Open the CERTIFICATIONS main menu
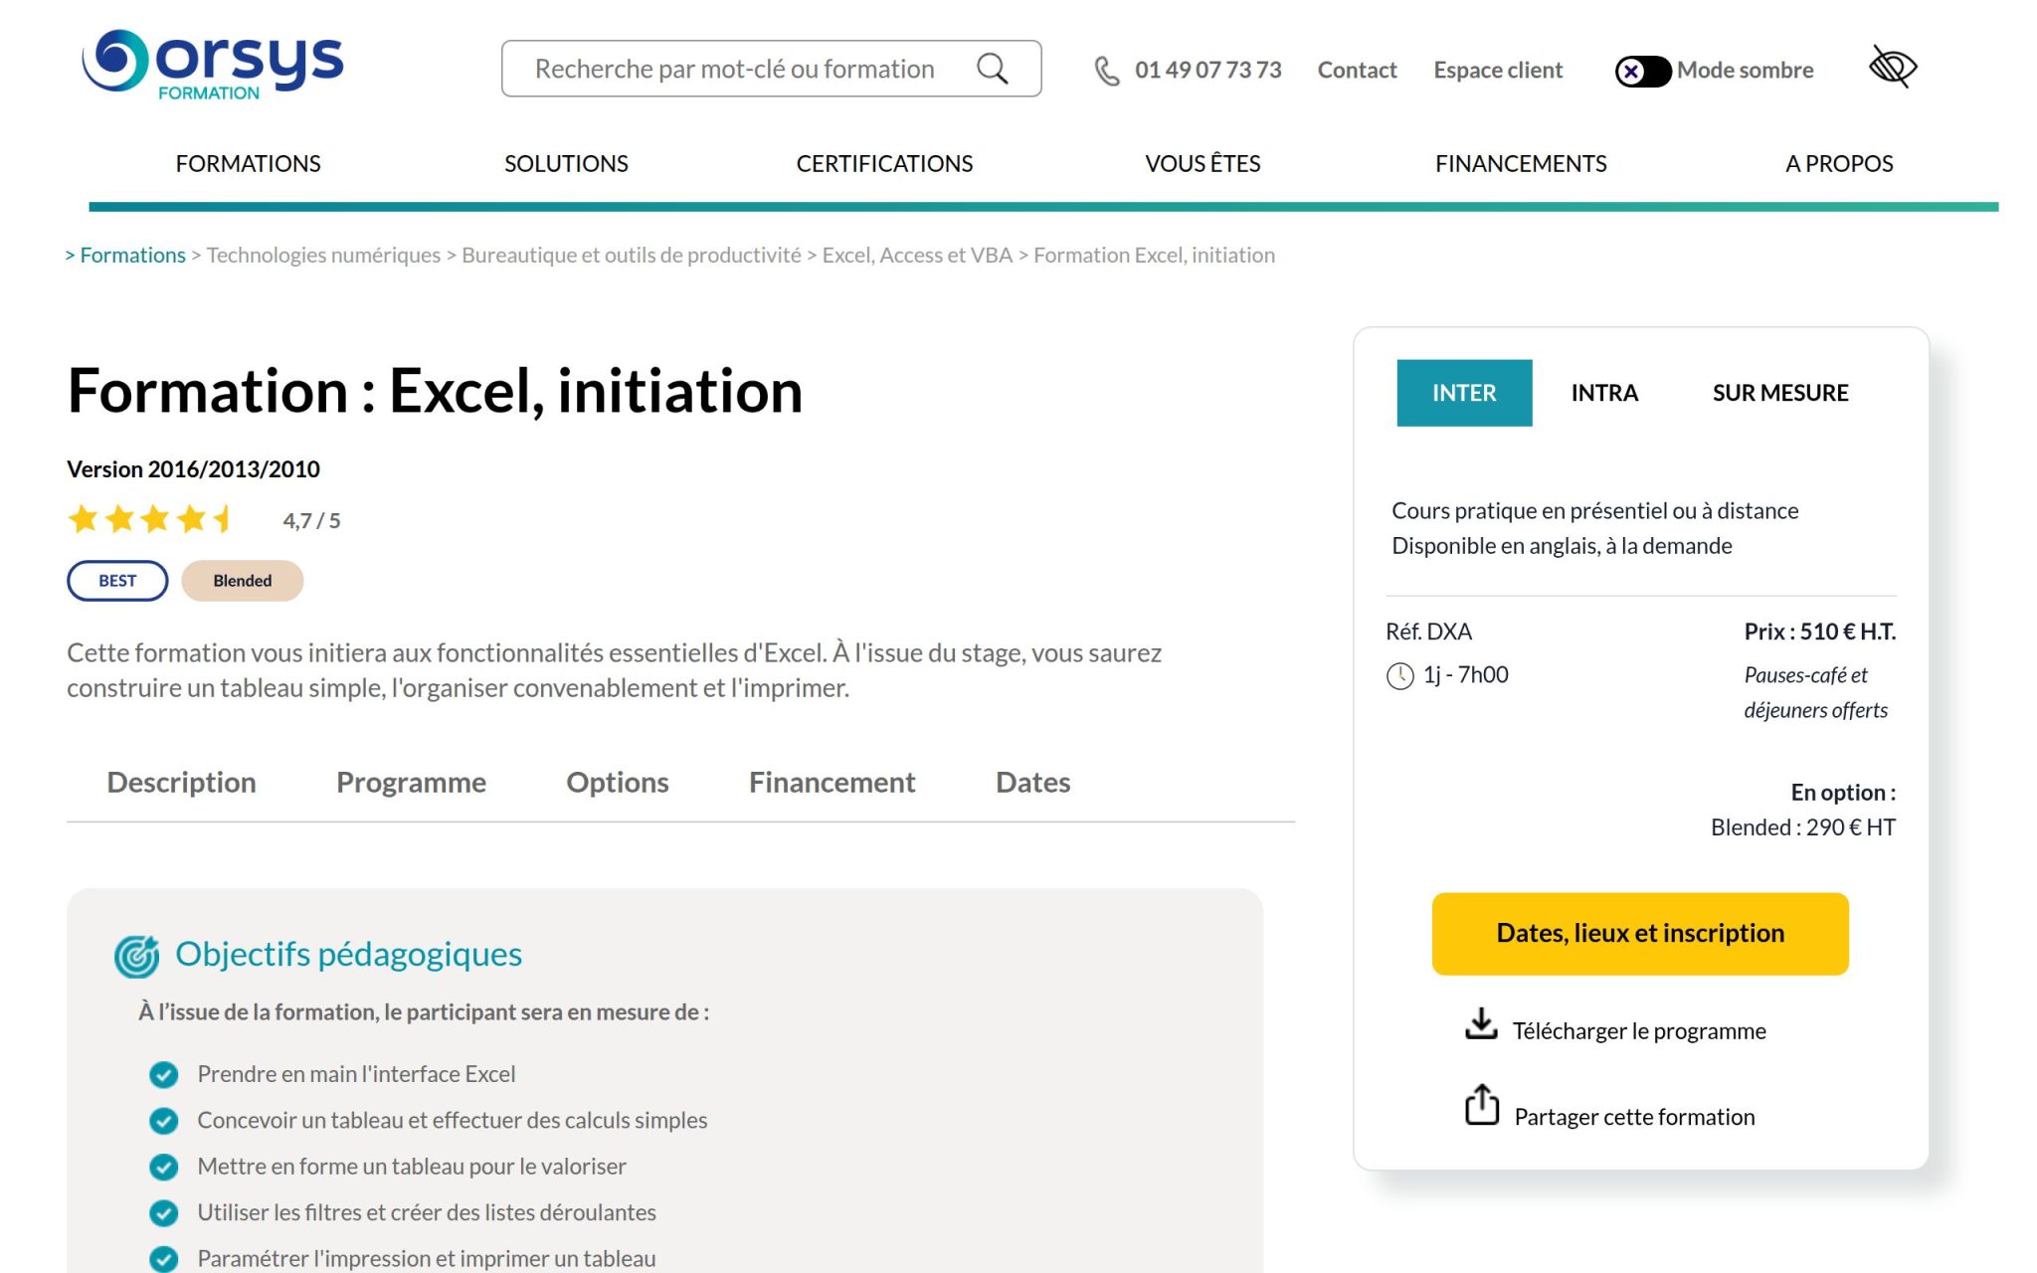 coord(884,163)
